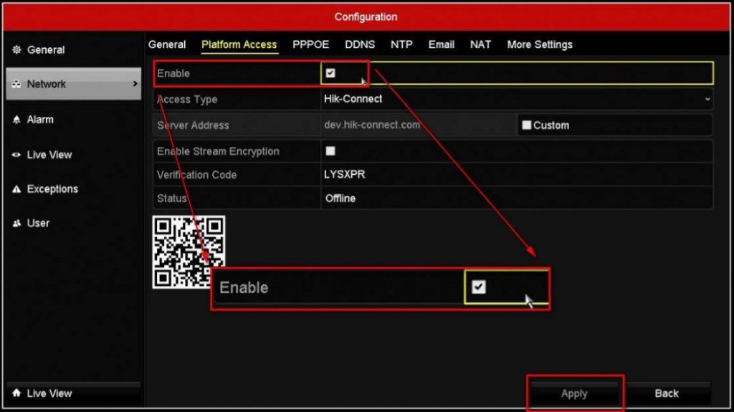The height and width of the screenshot is (412, 734).
Task: Click the bottom Live View home button
Action: [x=74, y=393]
